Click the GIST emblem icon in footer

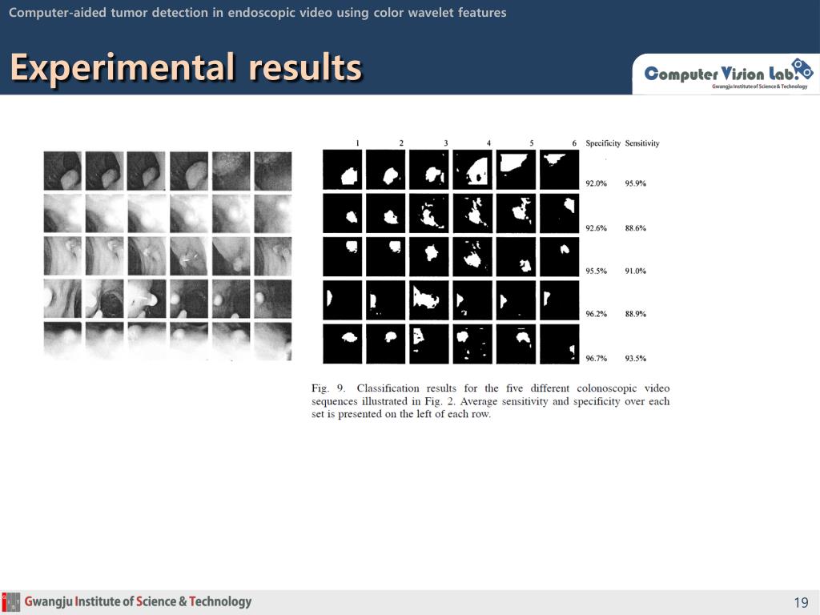coord(11,602)
